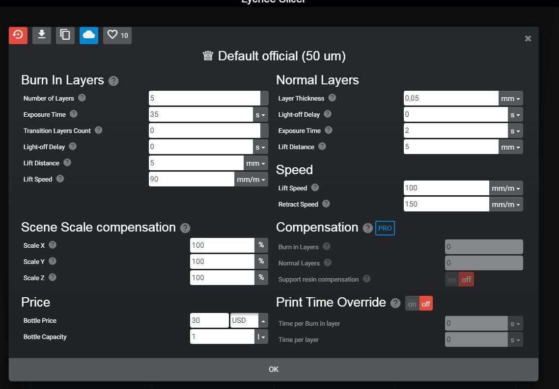
Task: Open help beside Burn In Layers heading
Action: (113, 81)
